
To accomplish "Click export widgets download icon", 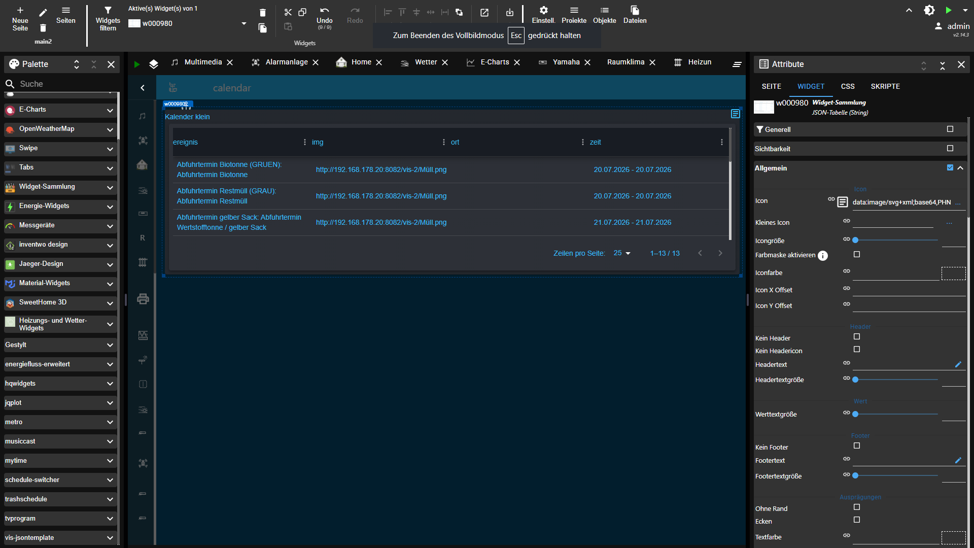I will (x=510, y=13).
